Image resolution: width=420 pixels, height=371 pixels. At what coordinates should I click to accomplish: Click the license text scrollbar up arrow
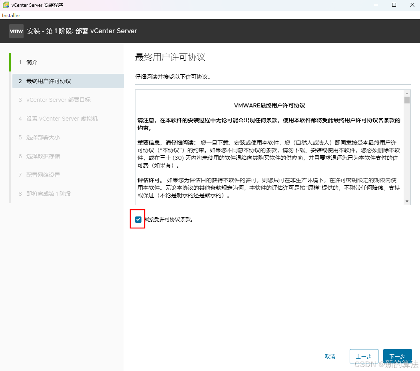[407, 93]
